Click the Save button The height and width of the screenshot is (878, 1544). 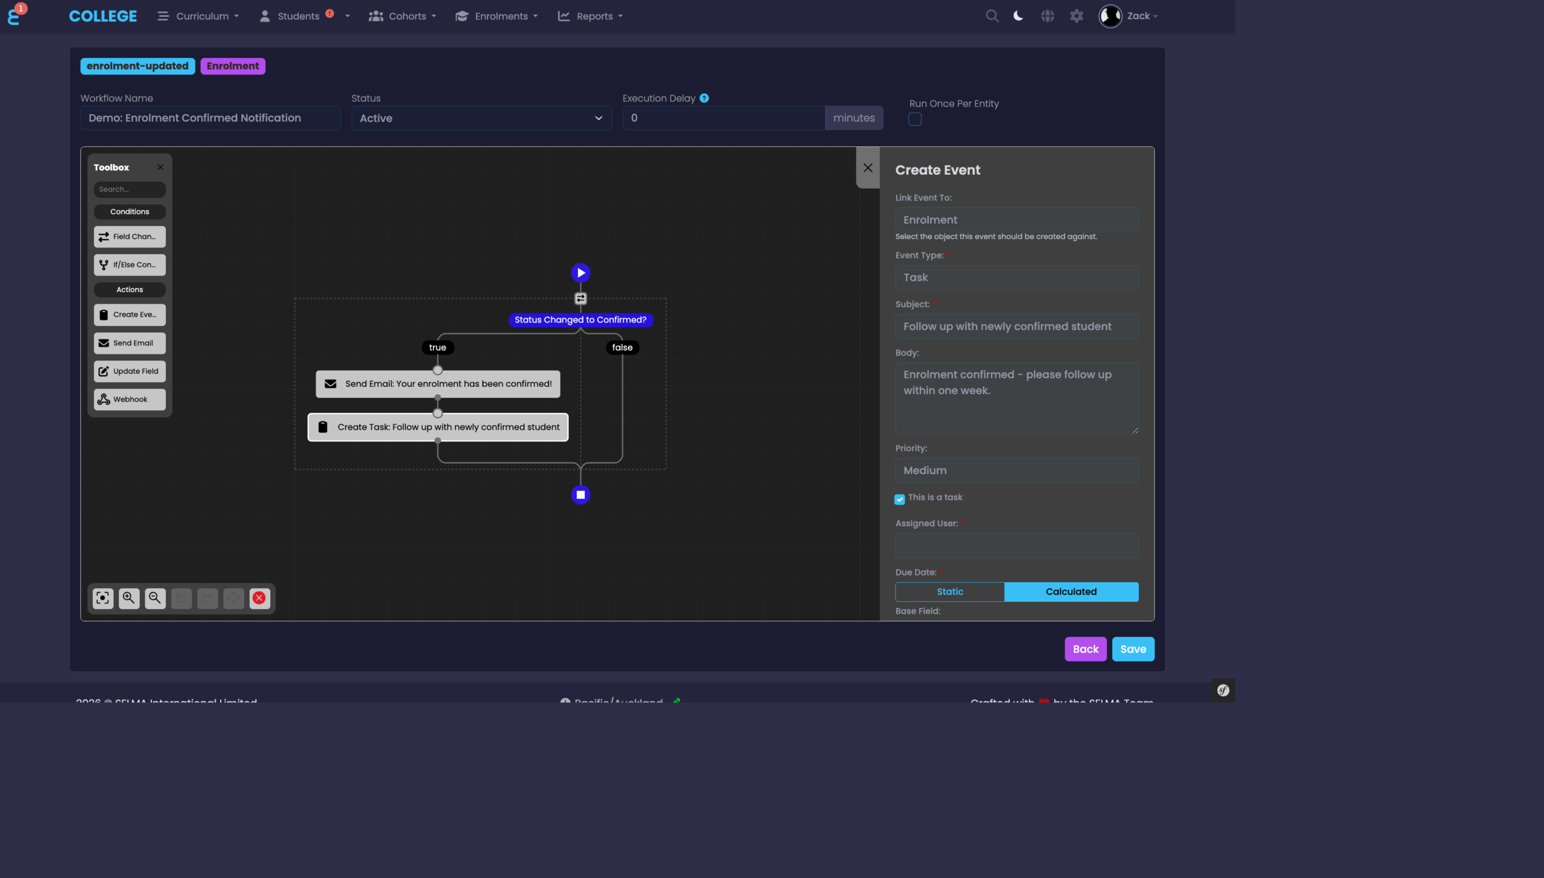coord(1133,649)
